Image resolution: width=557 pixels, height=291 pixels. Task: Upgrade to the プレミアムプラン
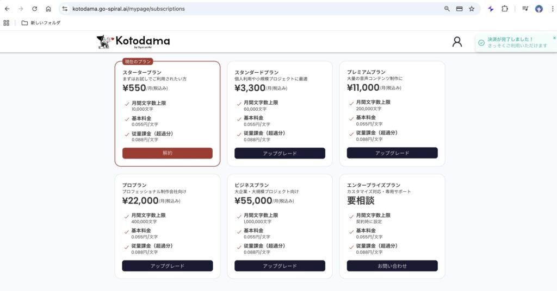point(392,153)
